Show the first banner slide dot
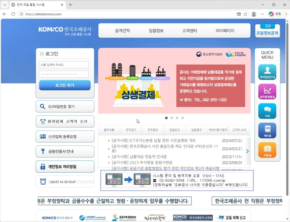The height and width of the screenshot is (222, 290). tap(166, 118)
